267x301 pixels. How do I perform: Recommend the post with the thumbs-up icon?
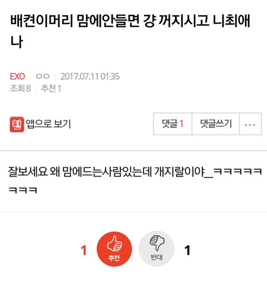115,249
